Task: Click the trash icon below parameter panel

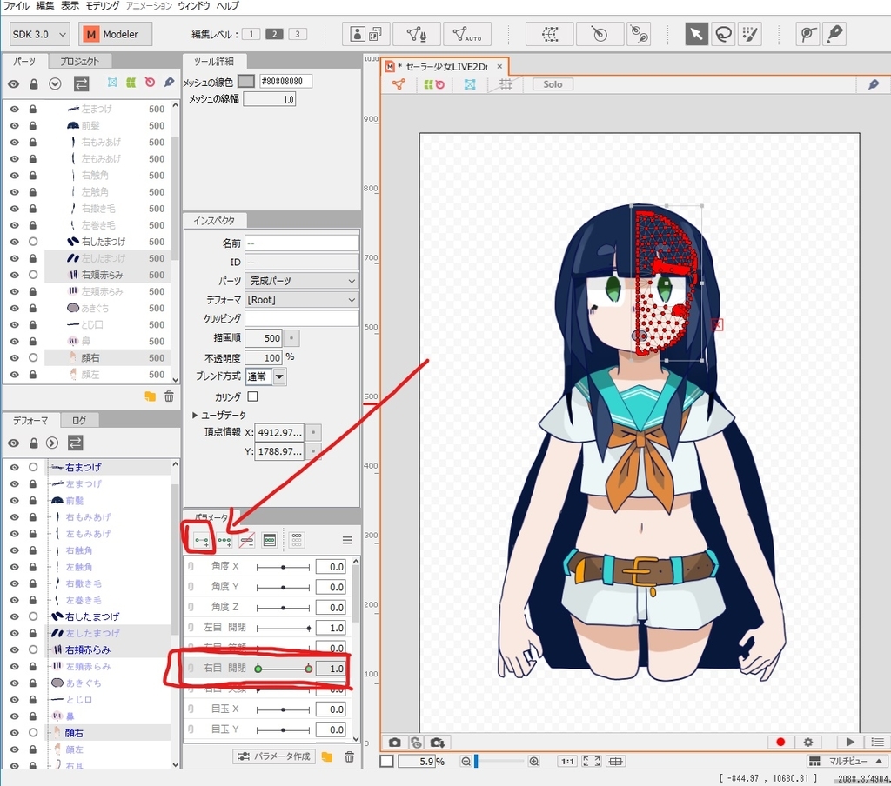Action: point(350,756)
